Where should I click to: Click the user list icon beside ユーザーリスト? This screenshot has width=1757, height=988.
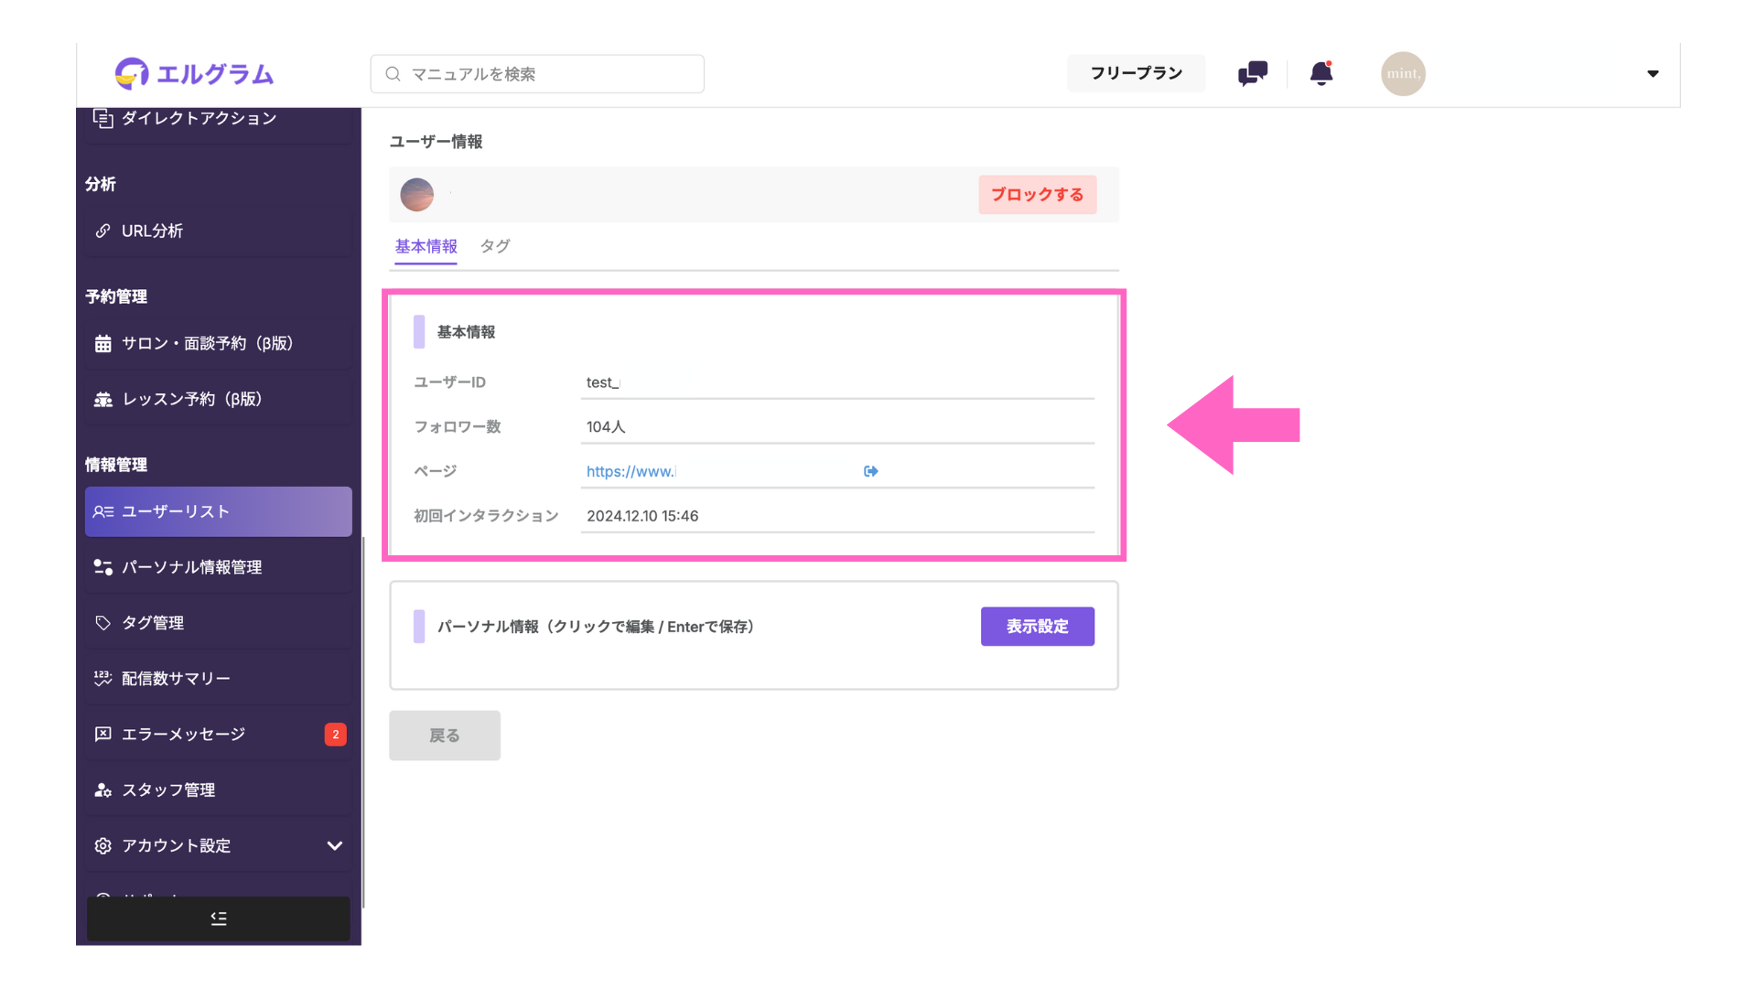pyautogui.click(x=102, y=511)
